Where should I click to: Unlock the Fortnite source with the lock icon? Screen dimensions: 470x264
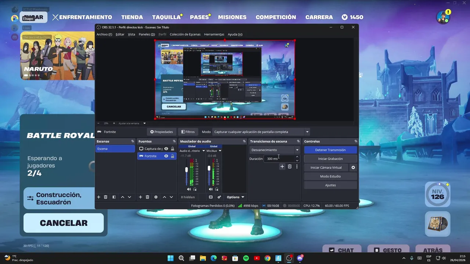pos(173,156)
